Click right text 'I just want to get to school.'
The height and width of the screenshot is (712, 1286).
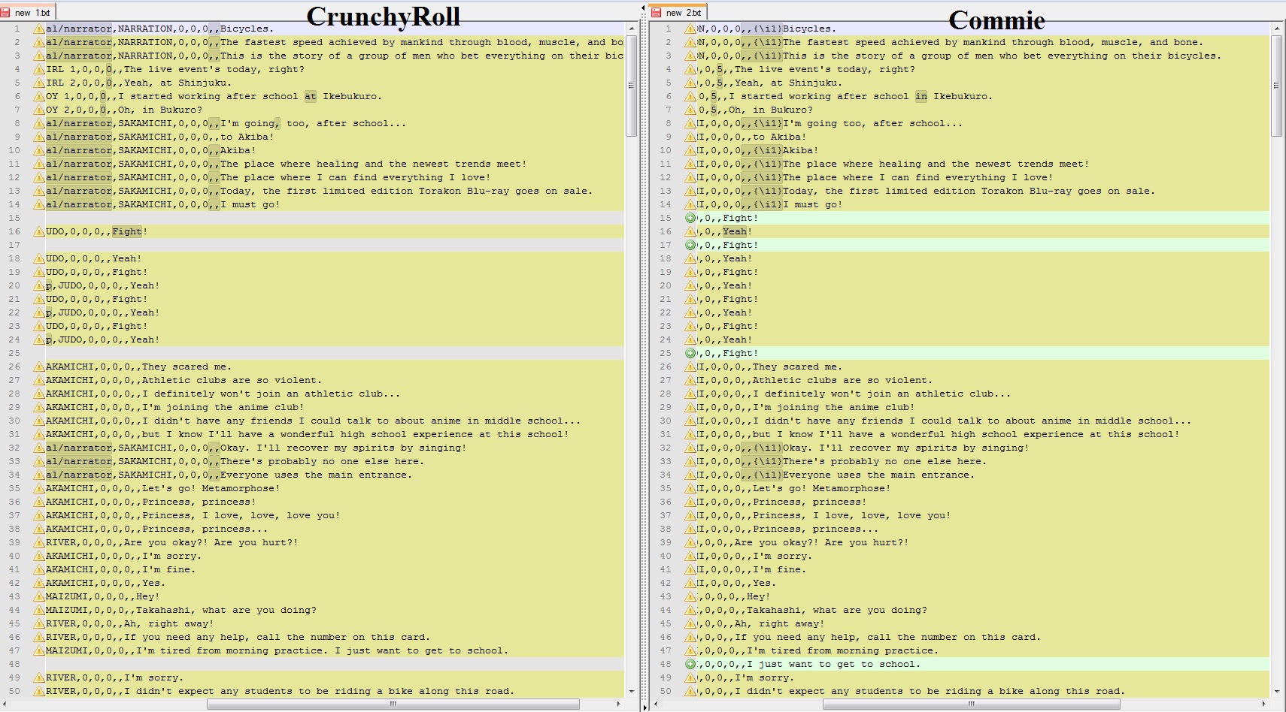833,664
